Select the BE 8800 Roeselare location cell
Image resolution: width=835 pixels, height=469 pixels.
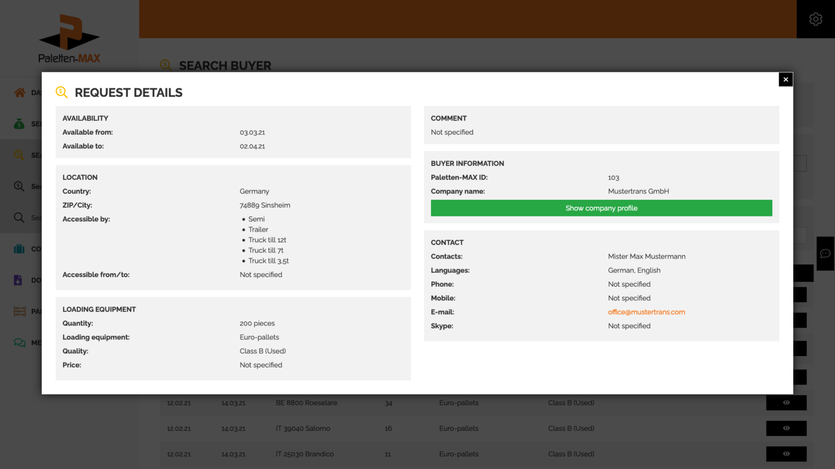(306, 403)
